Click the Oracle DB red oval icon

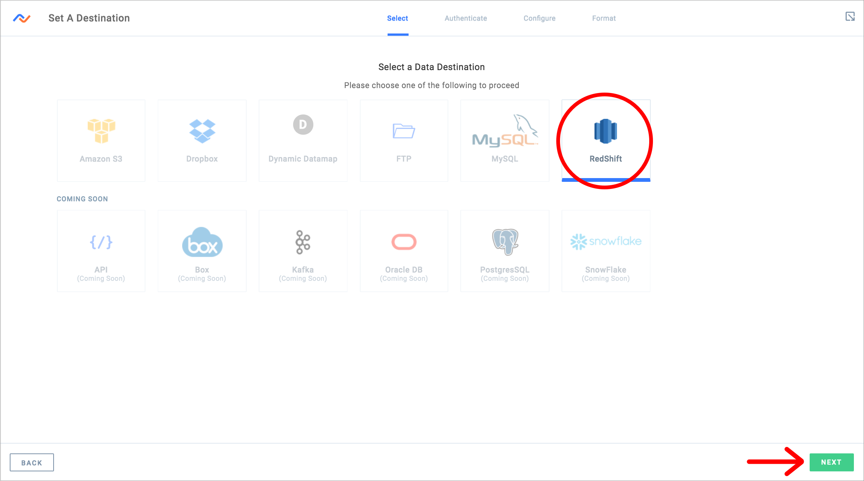click(404, 242)
